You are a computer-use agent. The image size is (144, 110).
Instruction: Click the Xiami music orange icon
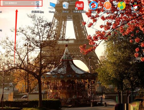click(x=107, y=5)
